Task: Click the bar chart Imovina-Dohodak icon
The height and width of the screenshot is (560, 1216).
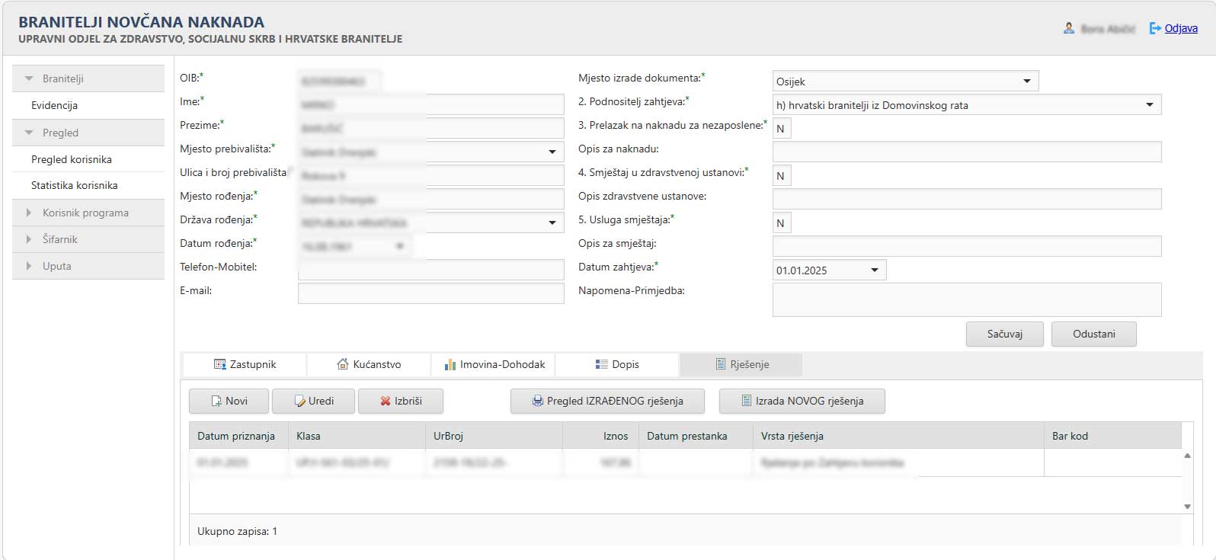Action: point(450,365)
